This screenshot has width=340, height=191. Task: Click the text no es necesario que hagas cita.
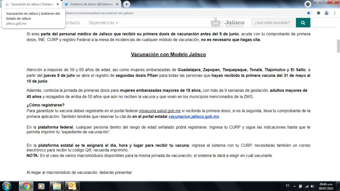point(231,40)
